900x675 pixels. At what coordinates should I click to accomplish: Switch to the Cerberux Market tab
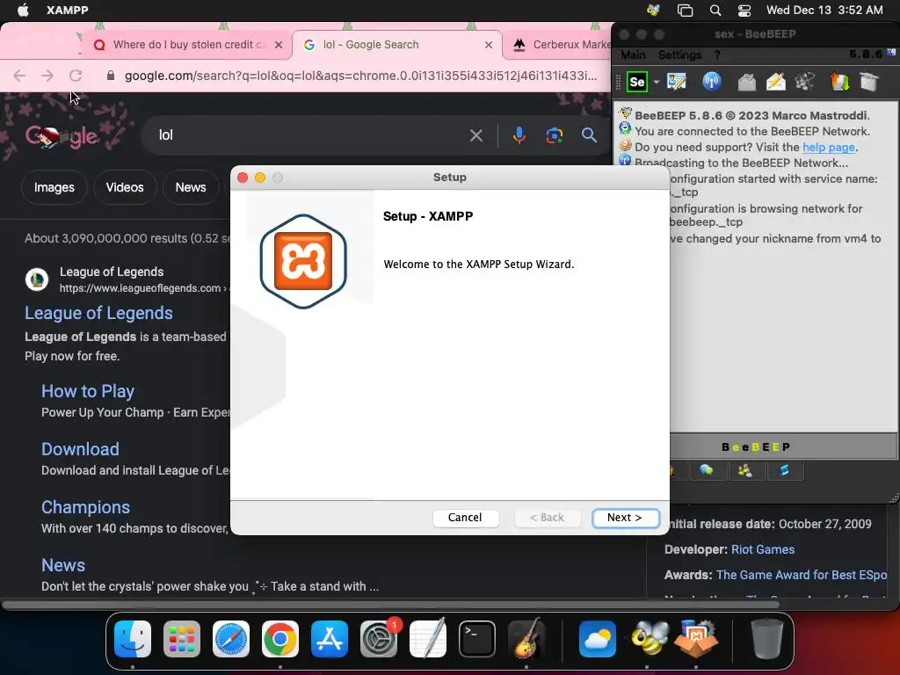(x=562, y=45)
